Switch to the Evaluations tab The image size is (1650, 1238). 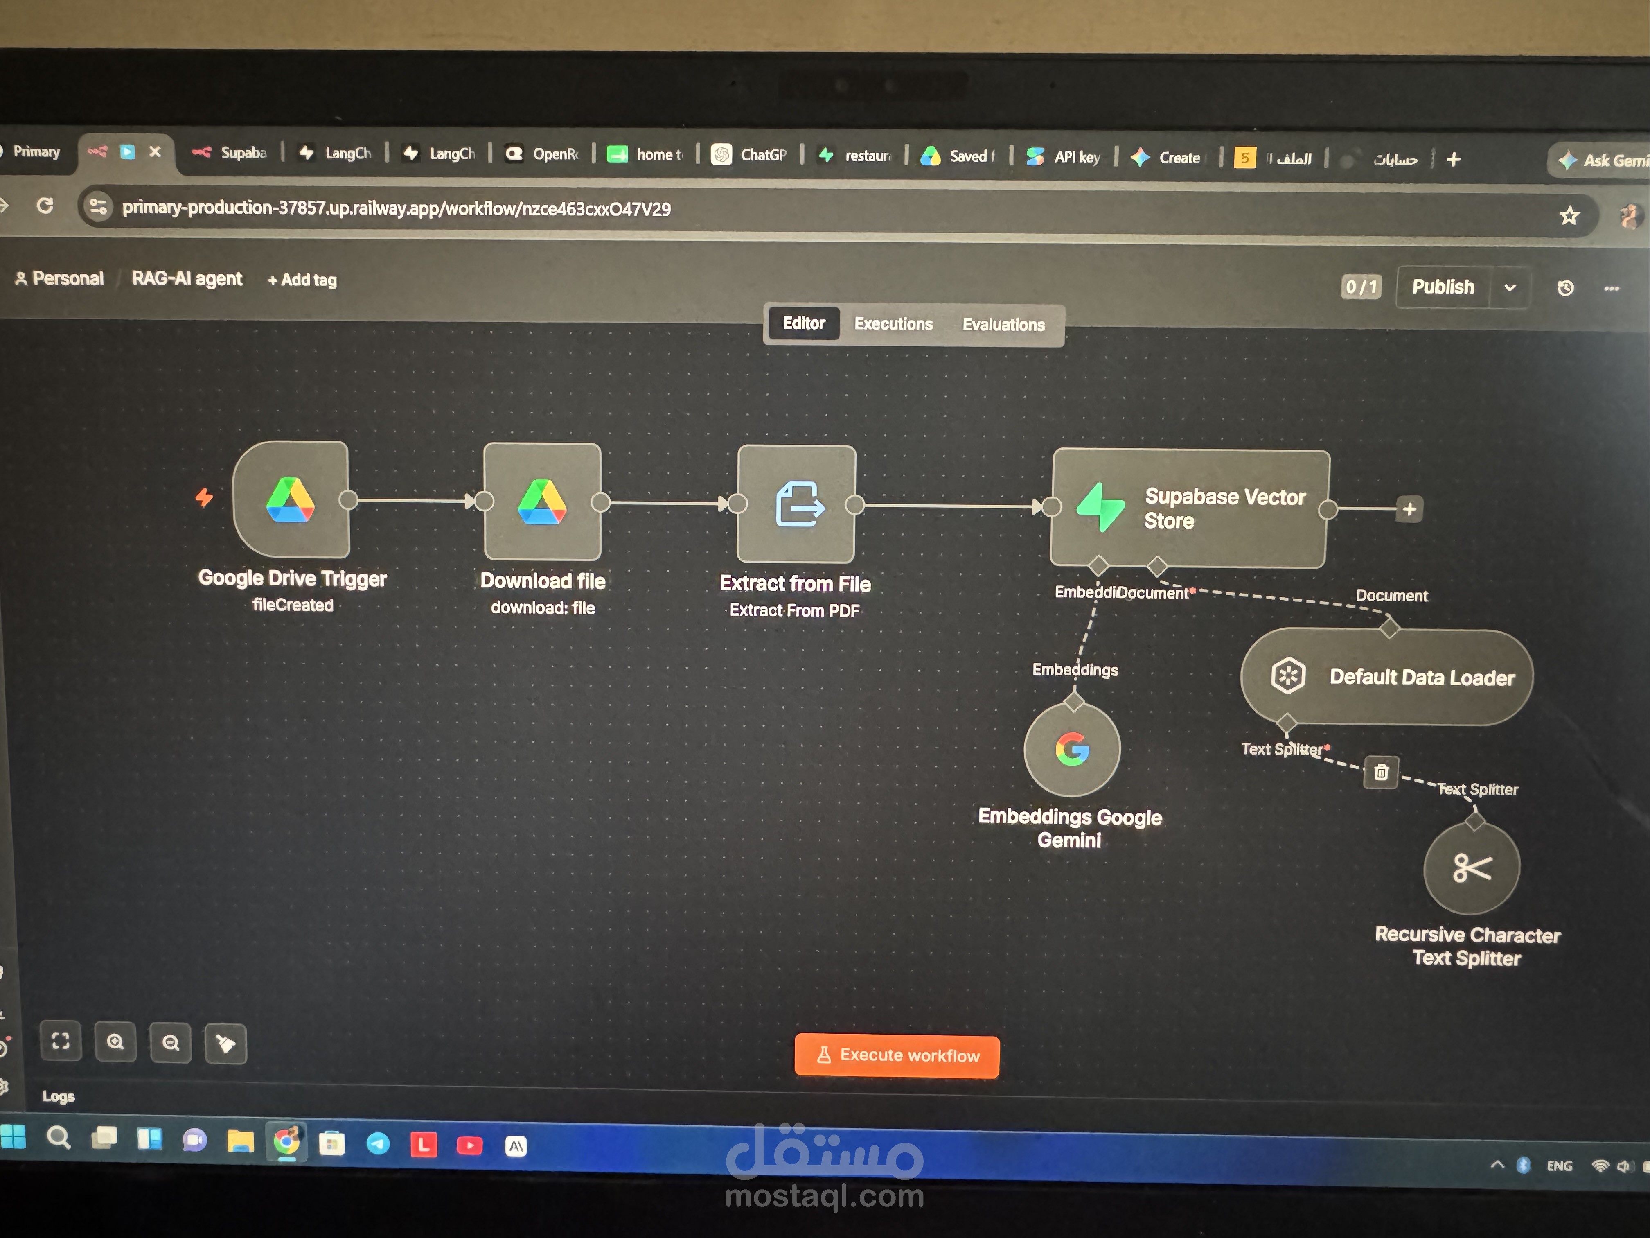1003,325
